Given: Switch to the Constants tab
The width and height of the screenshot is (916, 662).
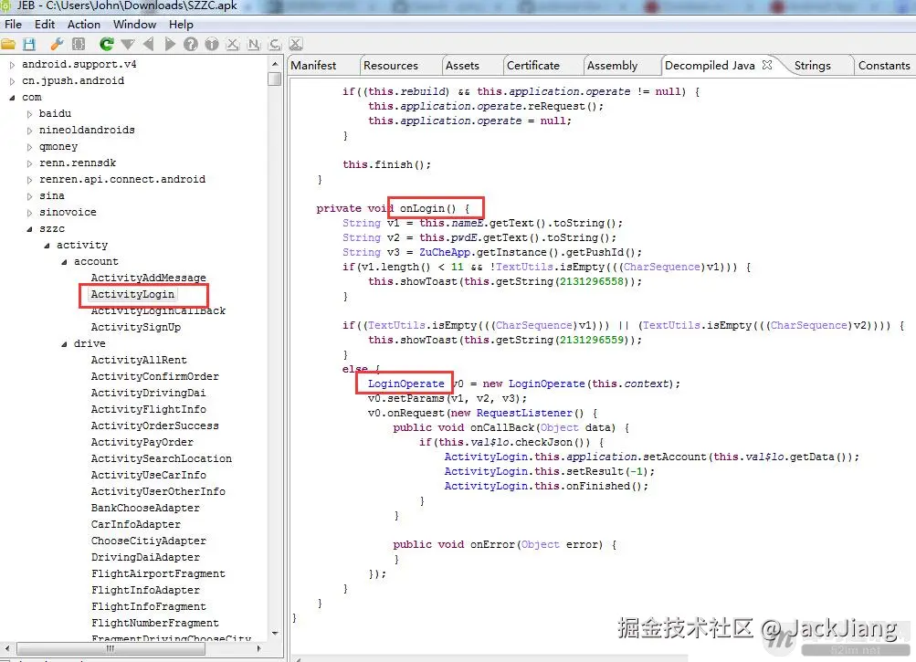Looking at the screenshot, I should click(x=884, y=66).
